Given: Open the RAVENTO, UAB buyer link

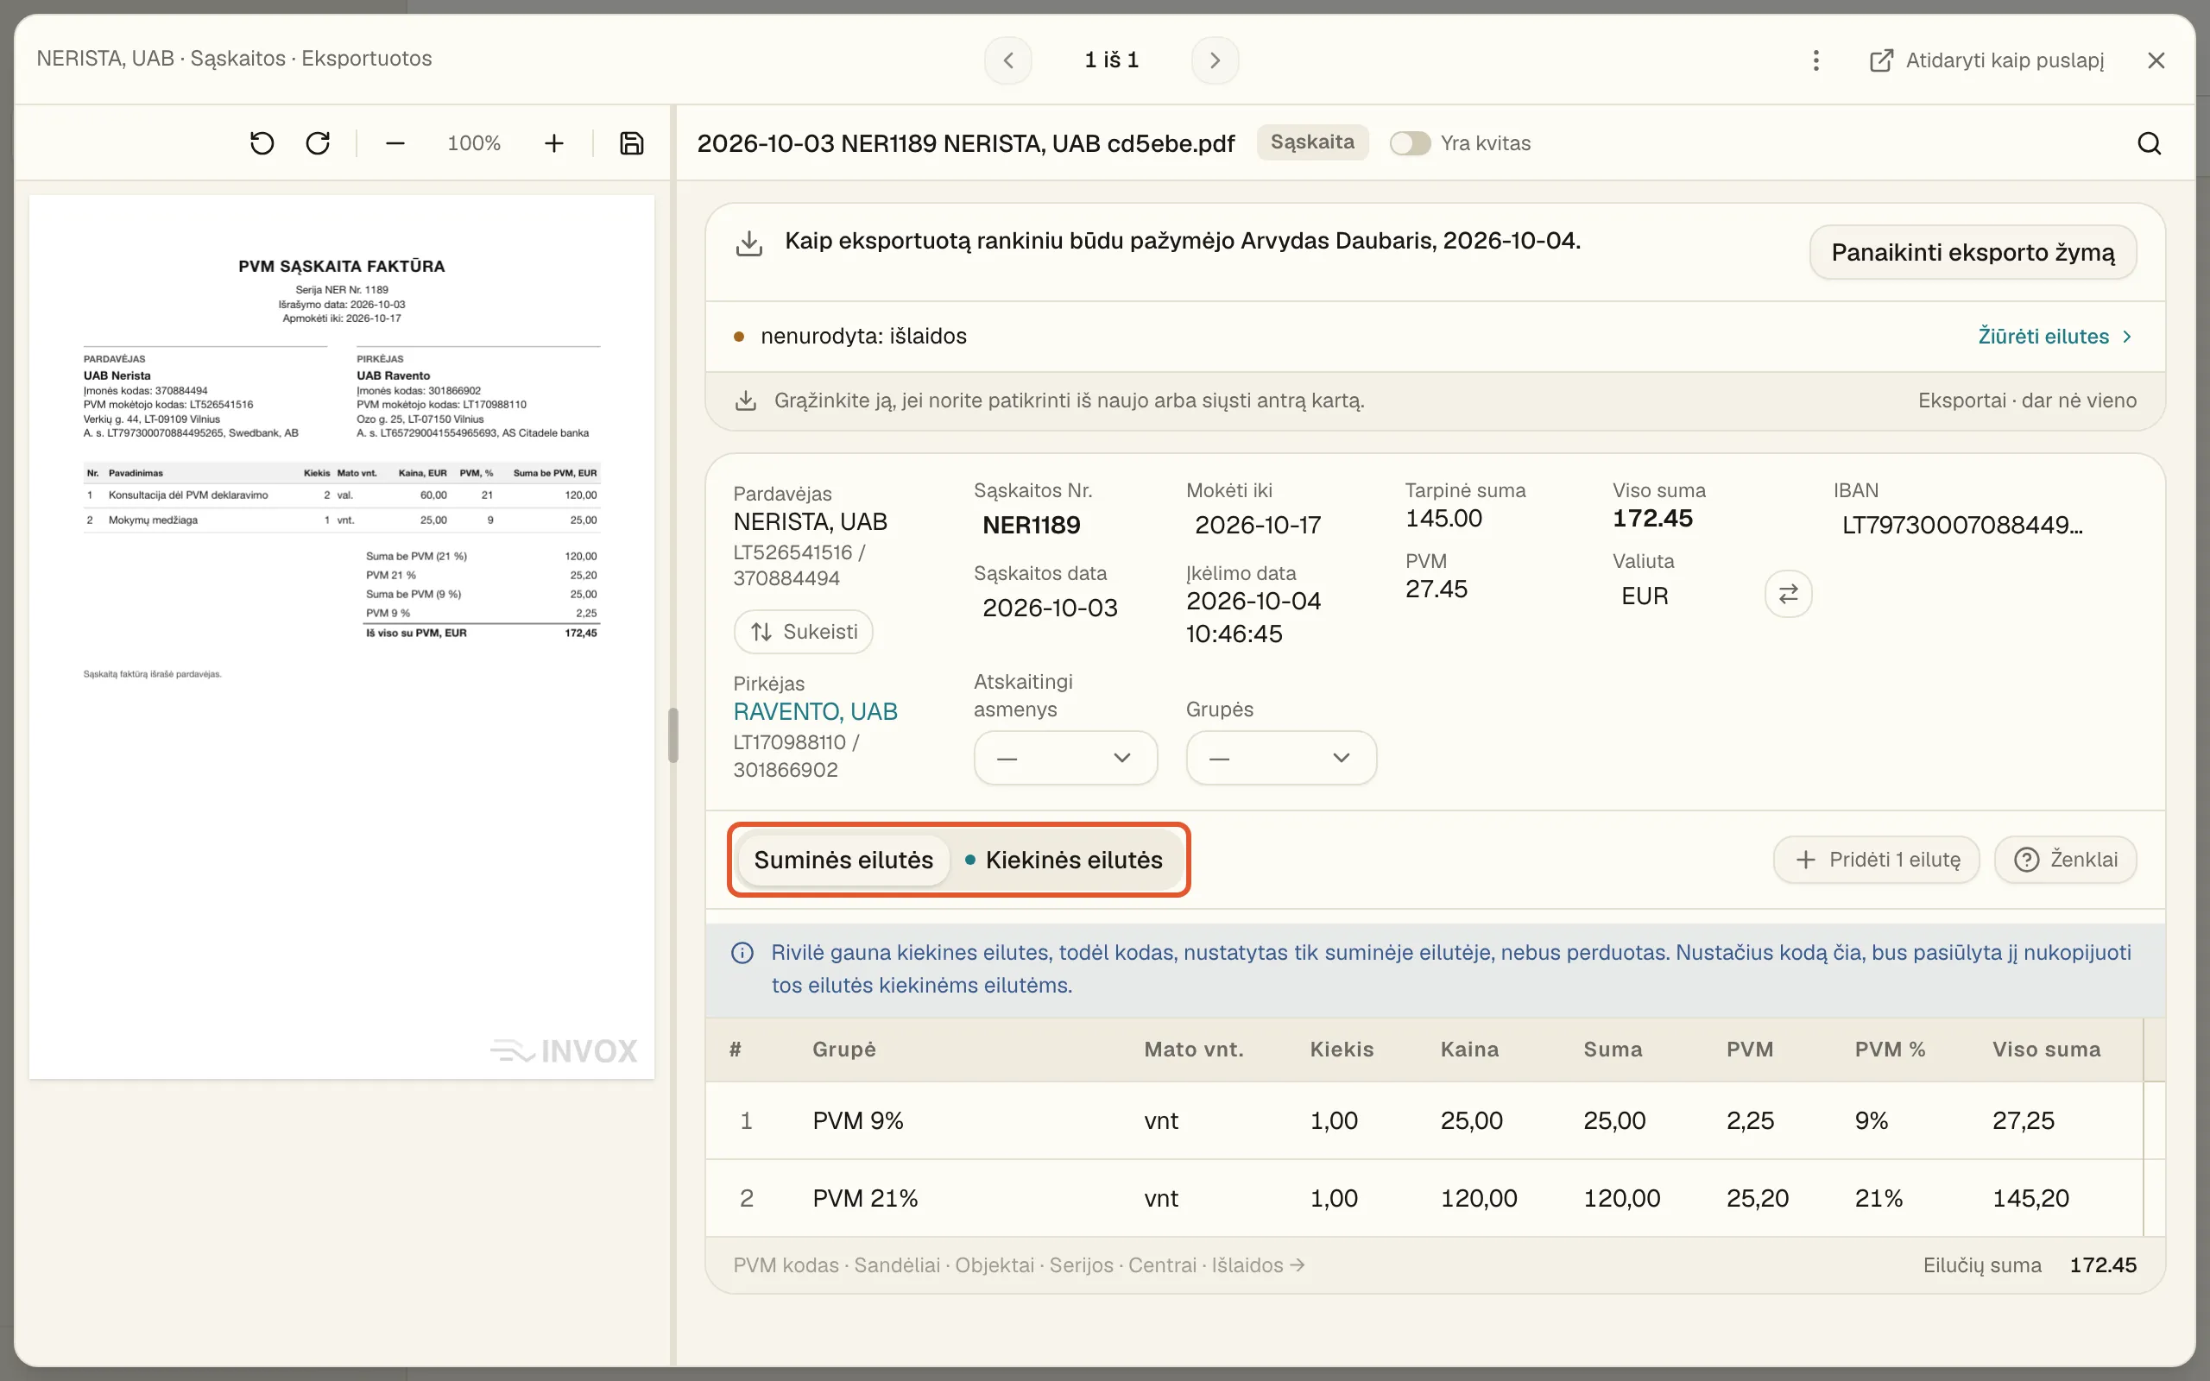Looking at the screenshot, I should [816, 711].
